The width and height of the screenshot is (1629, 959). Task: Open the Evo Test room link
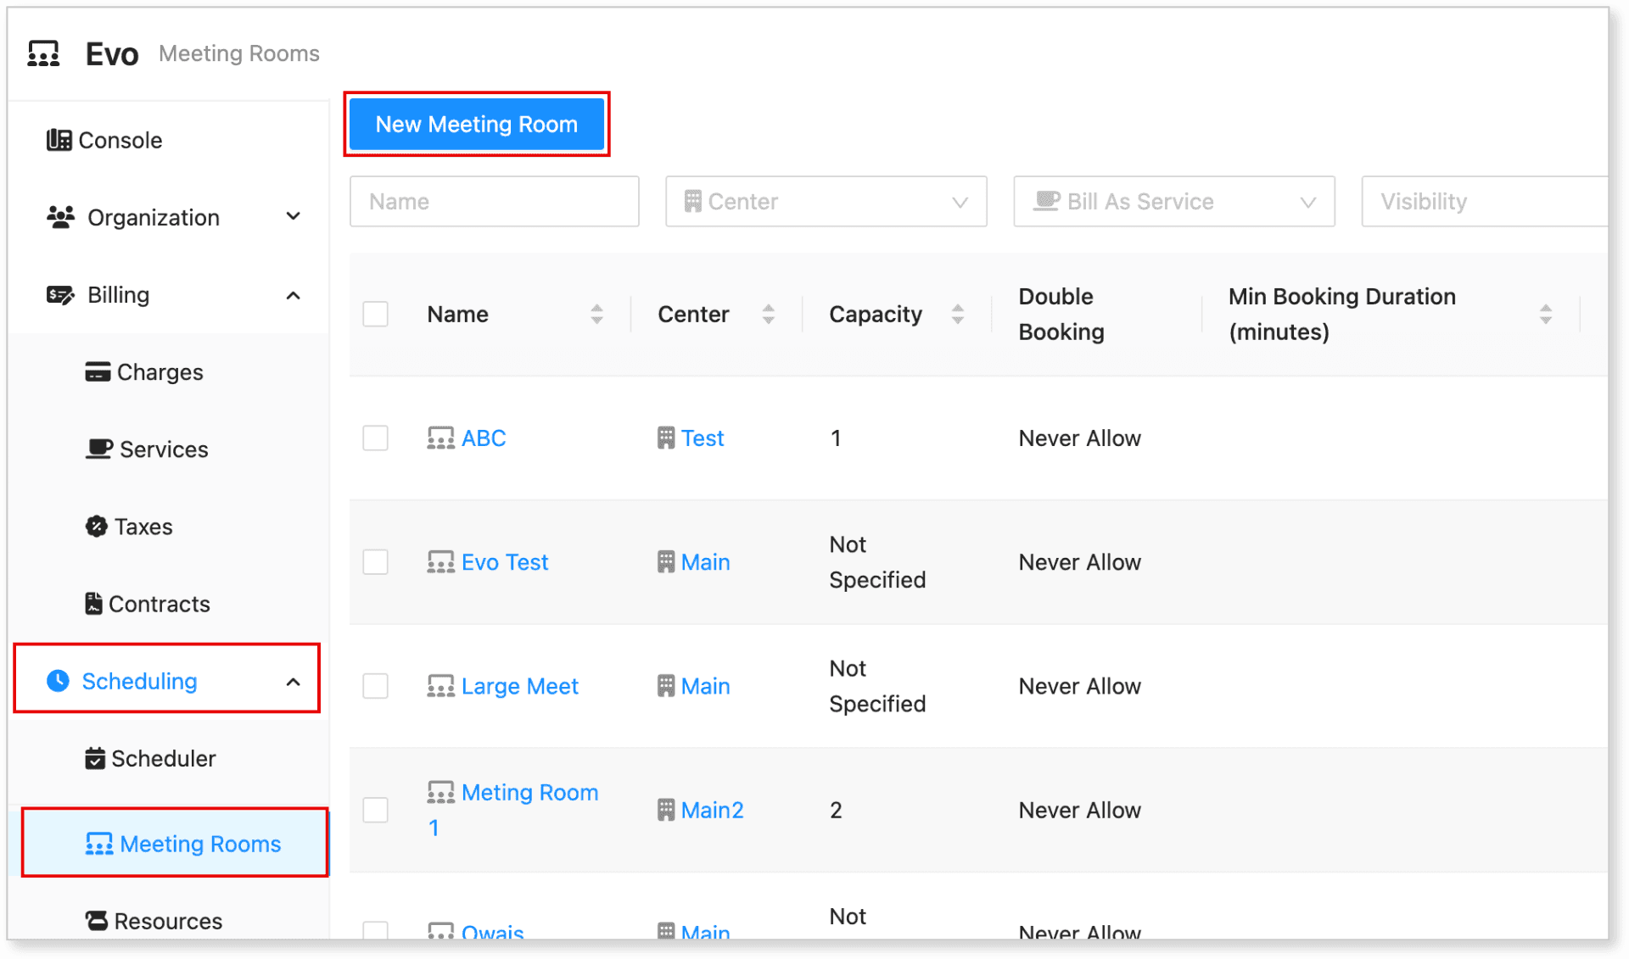pyautogui.click(x=505, y=562)
